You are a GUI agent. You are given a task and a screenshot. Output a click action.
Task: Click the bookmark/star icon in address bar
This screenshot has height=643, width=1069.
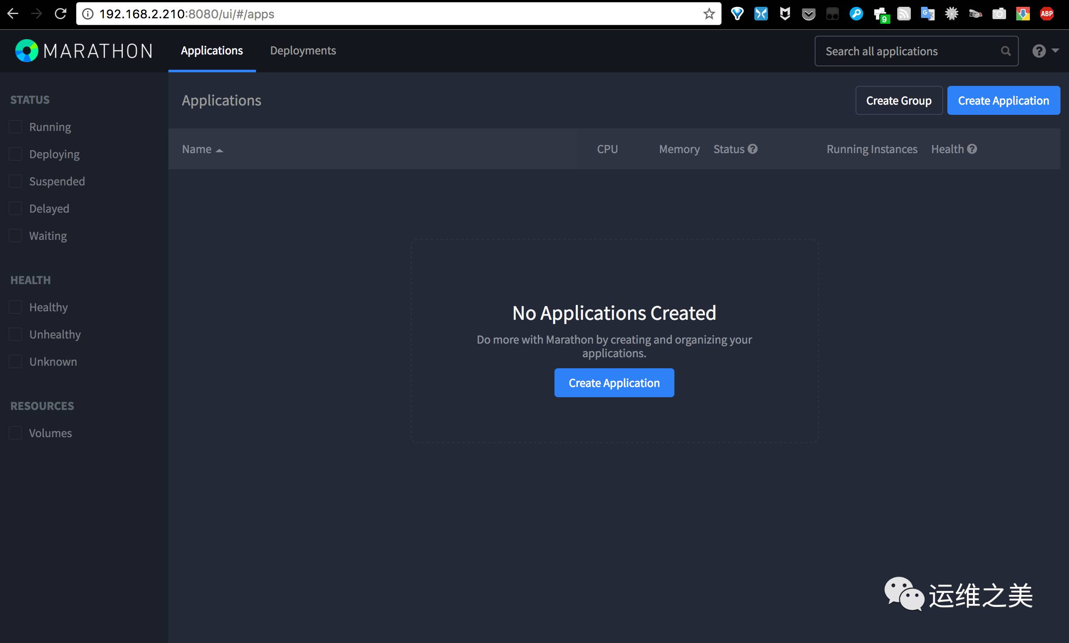coord(709,13)
